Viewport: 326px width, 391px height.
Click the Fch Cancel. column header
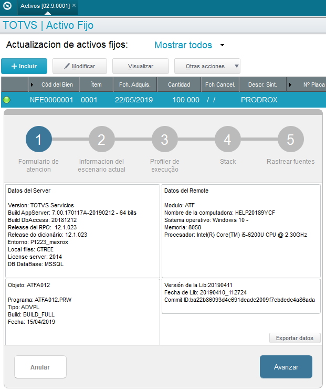(x=220, y=85)
